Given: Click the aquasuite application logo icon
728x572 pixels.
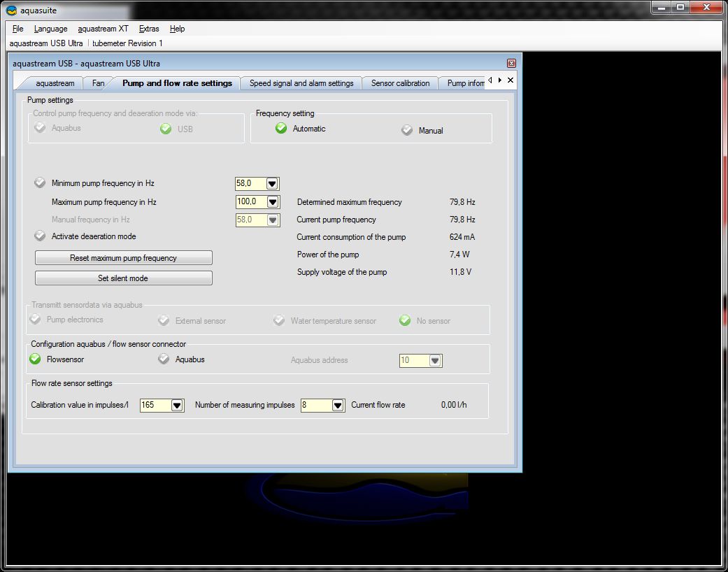Looking at the screenshot, I should tap(11, 10).
